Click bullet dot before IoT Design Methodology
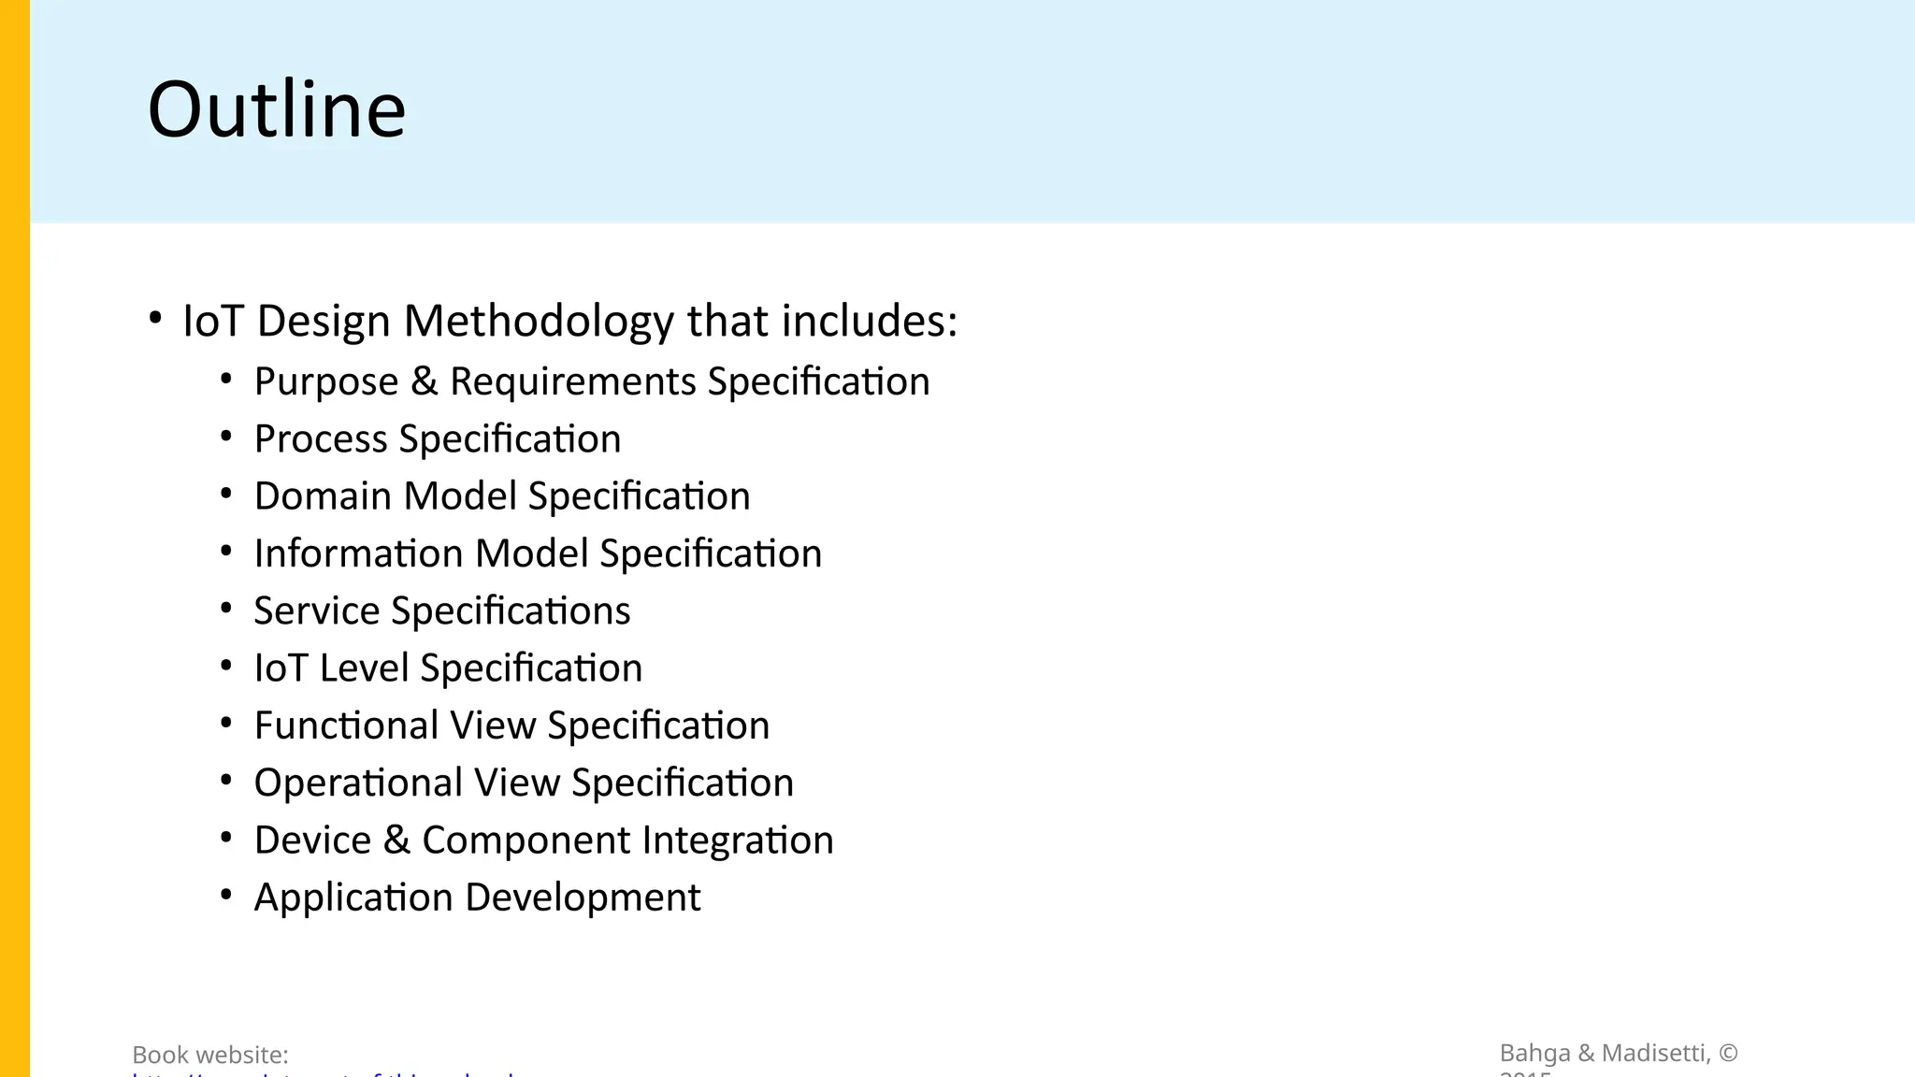 pyautogui.click(x=155, y=318)
